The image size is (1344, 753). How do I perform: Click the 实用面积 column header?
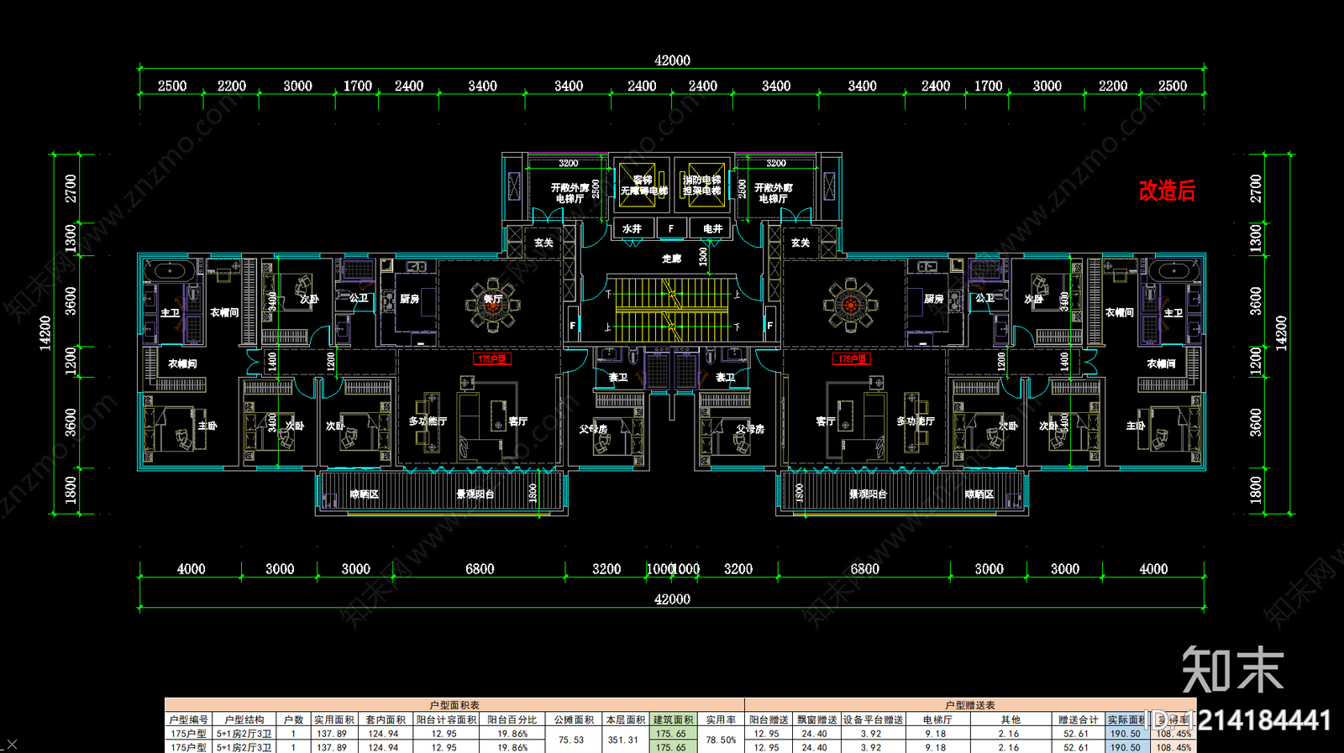[x=334, y=719]
